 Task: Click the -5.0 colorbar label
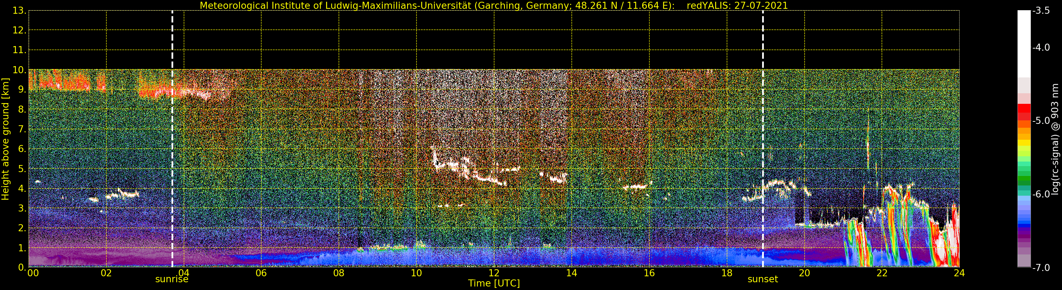click(x=1041, y=121)
